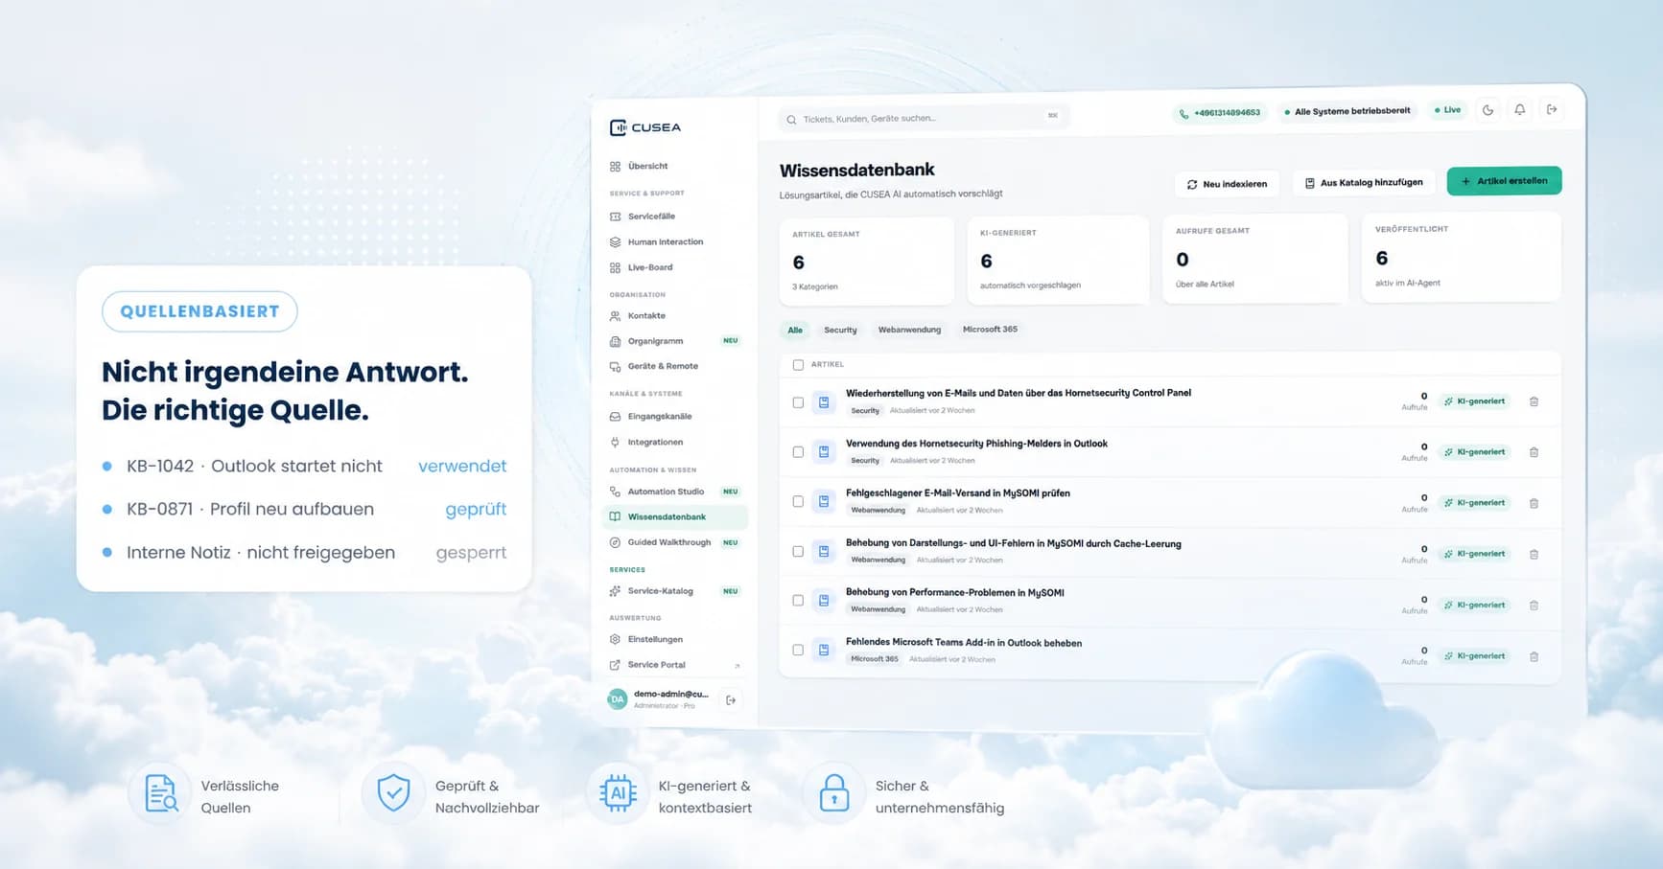Open article Behebung von Darstellungs- und UI-Fehlern
The width and height of the screenshot is (1663, 869).
pyautogui.click(x=1014, y=543)
